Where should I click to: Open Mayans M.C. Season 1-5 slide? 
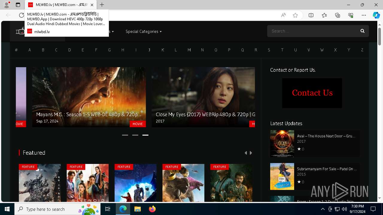click(x=89, y=97)
